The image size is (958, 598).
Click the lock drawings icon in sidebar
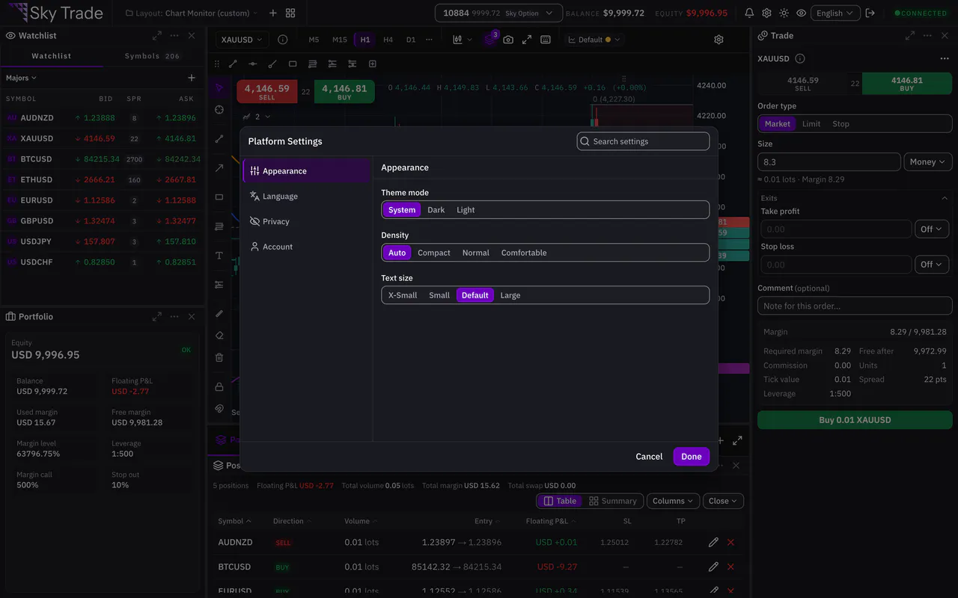point(219,386)
